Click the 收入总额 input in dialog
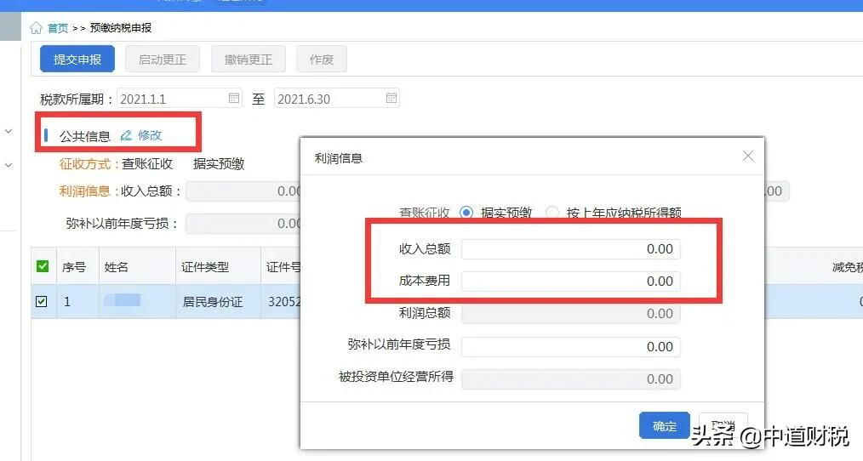 tap(571, 249)
